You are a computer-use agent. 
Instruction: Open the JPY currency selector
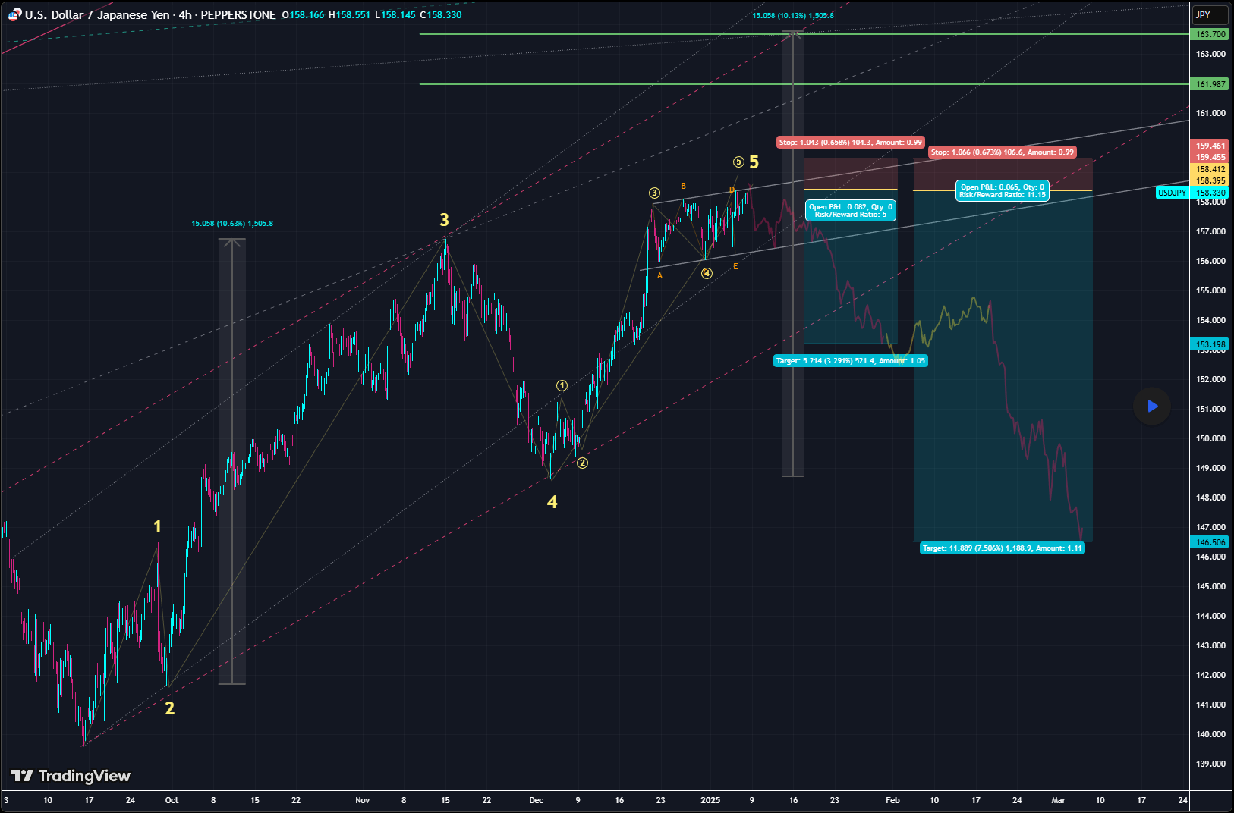1210,14
